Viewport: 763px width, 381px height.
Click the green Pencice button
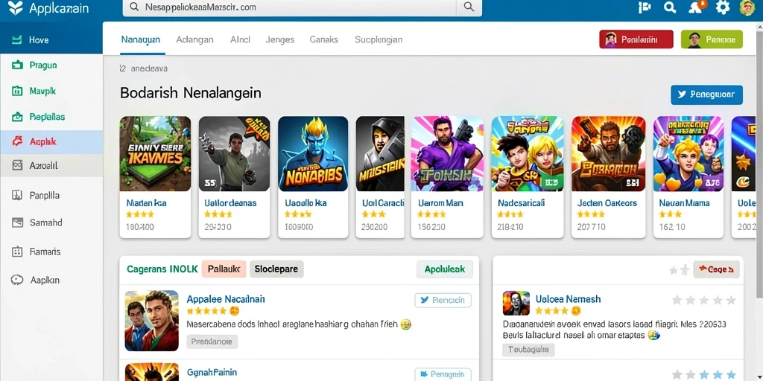tap(712, 39)
